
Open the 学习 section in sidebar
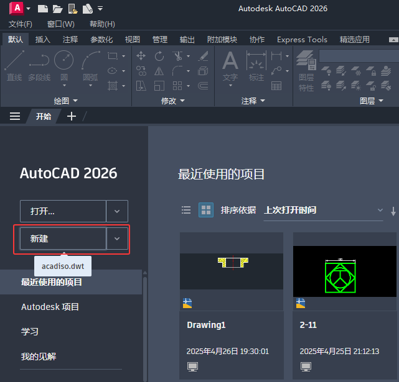tap(29, 332)
